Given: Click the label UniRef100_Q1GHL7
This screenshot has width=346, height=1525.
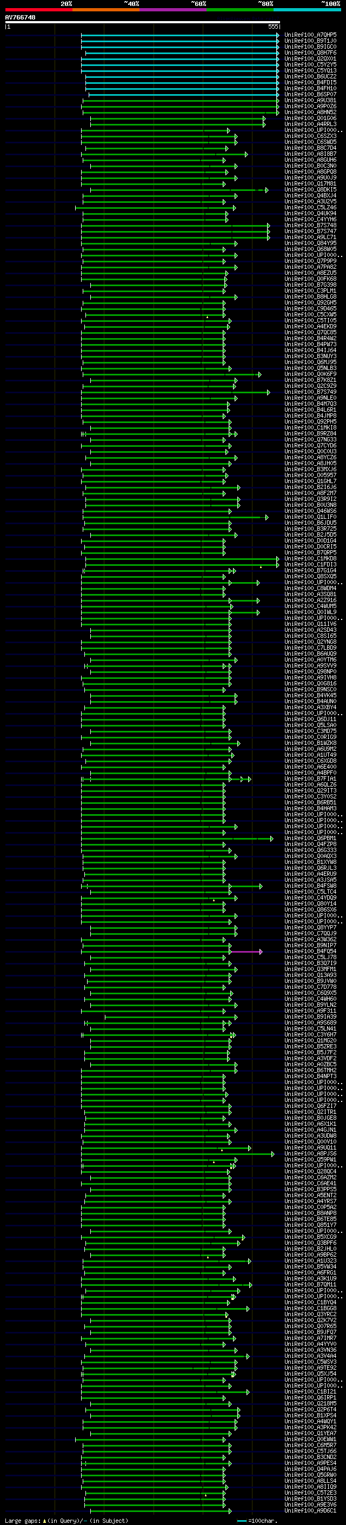Looking at the screenshot, I should pyautogui.click(x=310, y=482).
